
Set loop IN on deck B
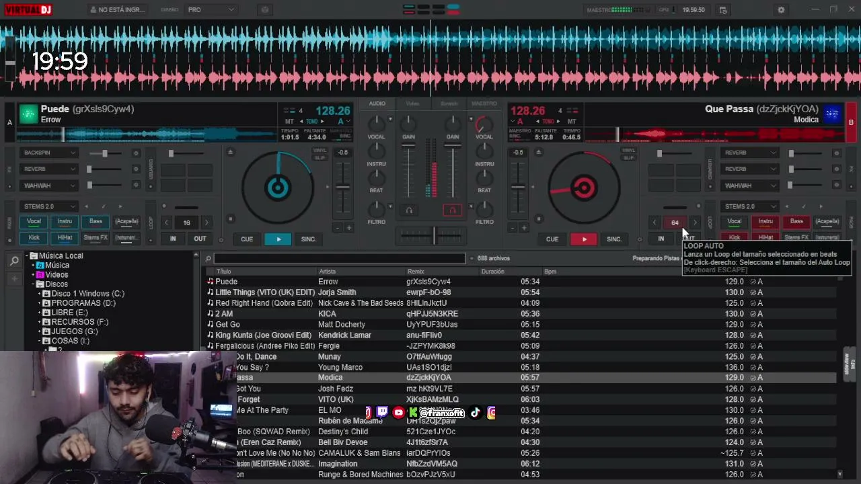point(661,239)
